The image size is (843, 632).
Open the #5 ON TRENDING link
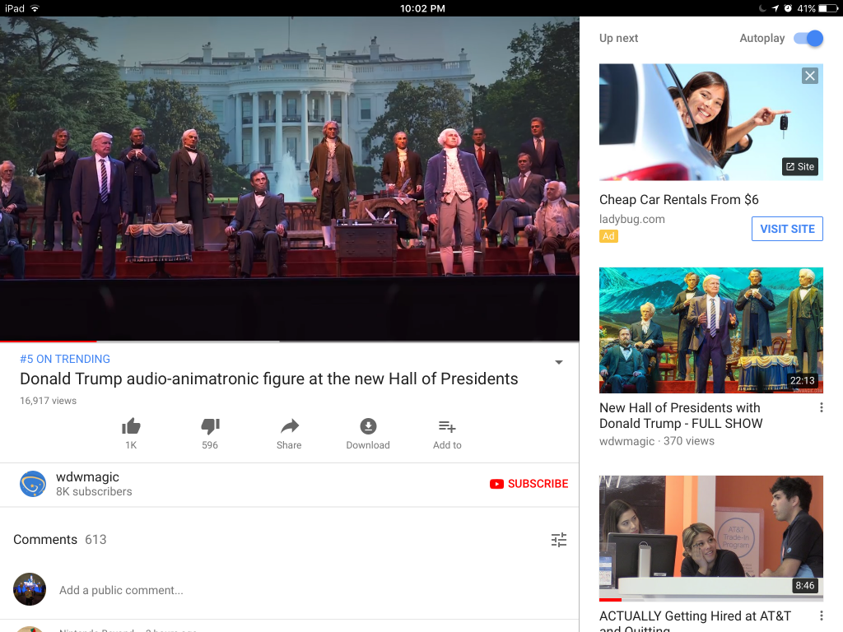(65, 359)
